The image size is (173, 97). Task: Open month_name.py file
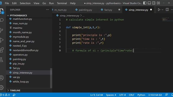click(x=22, y=32)
